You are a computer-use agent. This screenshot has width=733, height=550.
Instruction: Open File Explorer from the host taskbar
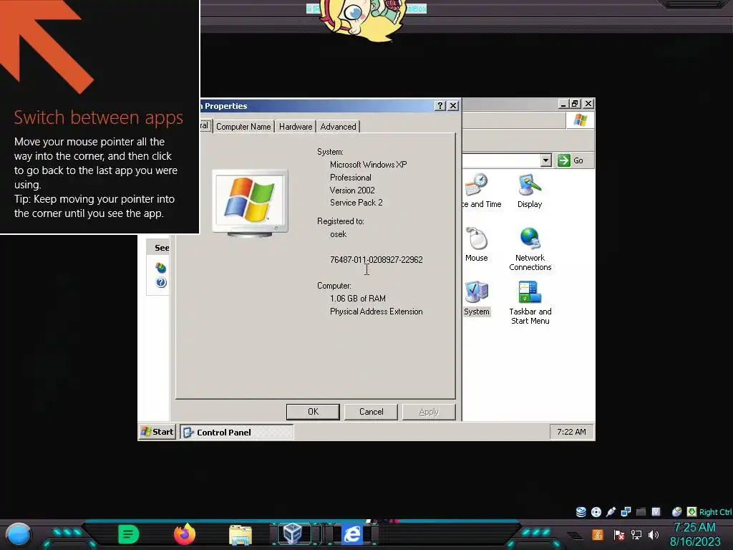tap(241, 534)
